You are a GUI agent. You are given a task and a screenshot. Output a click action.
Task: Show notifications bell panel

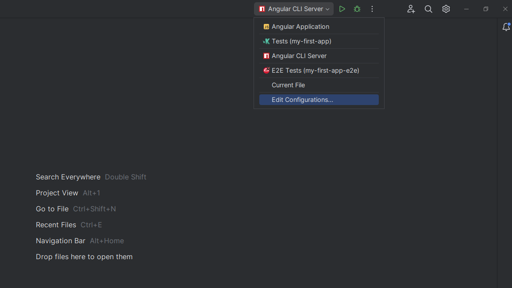(x=506, y=27)
